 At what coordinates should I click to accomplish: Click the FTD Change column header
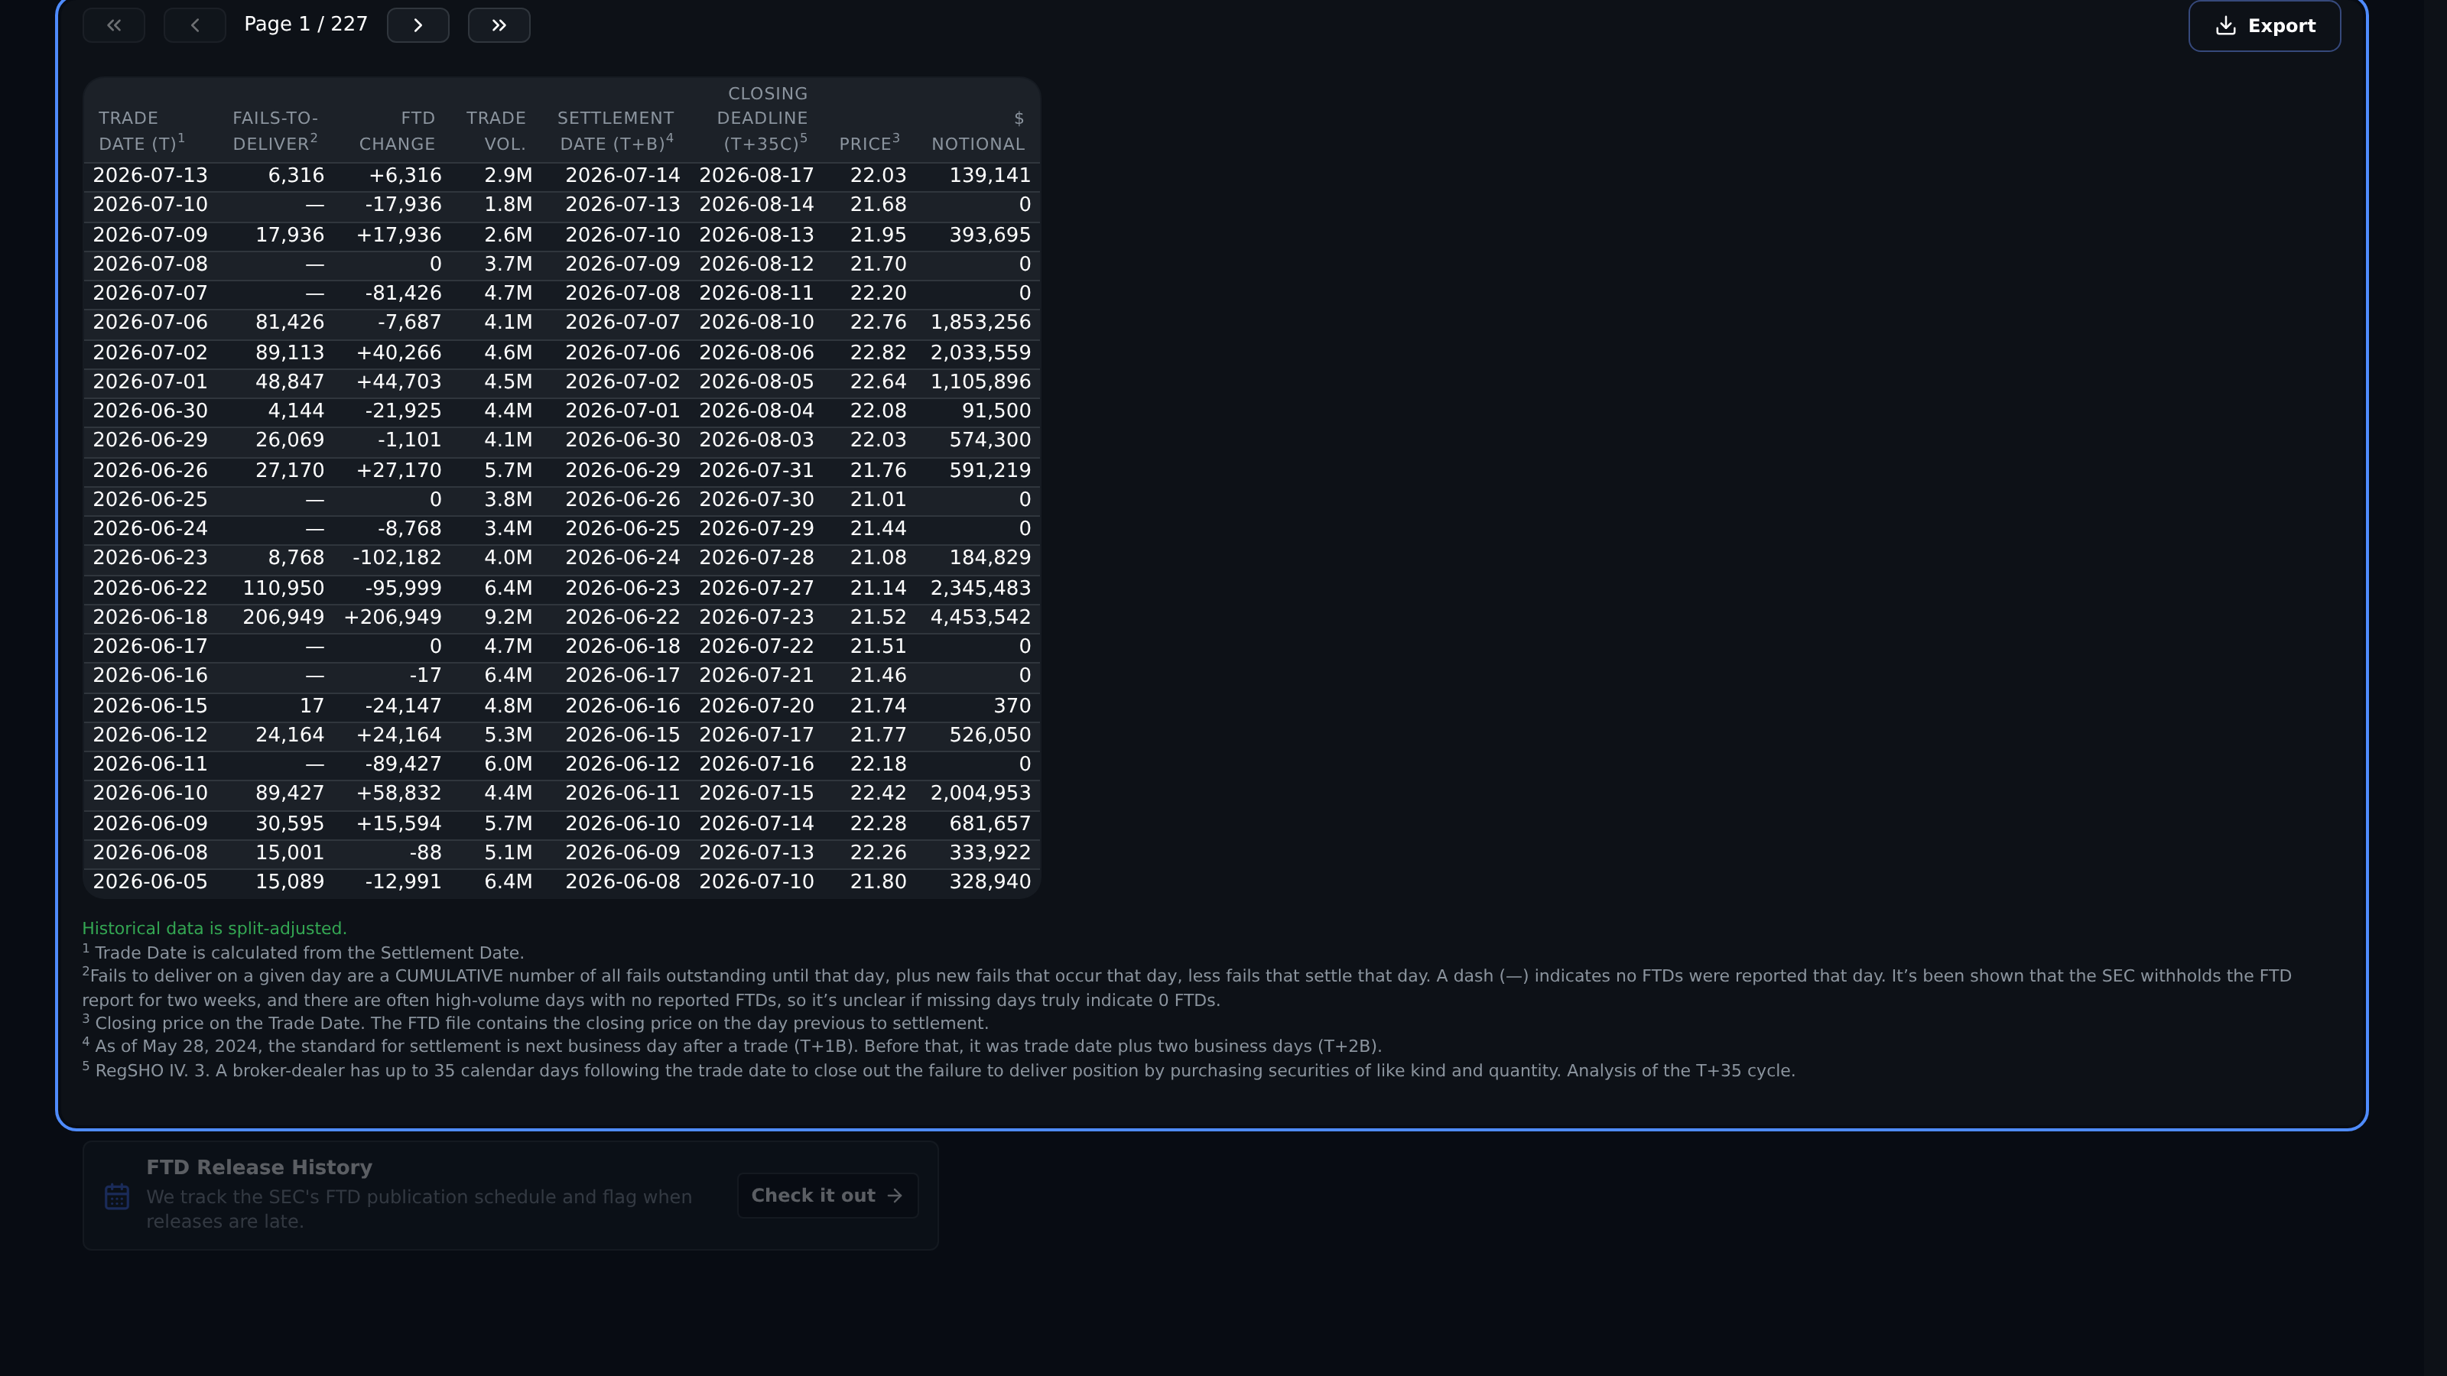pyautogui.click(x=397, y=131)
